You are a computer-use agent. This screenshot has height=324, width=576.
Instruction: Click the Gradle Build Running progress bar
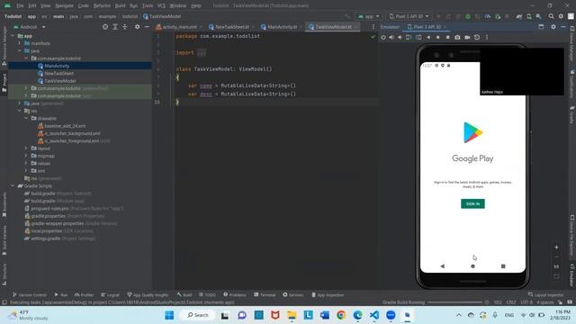tap(454, 302)
